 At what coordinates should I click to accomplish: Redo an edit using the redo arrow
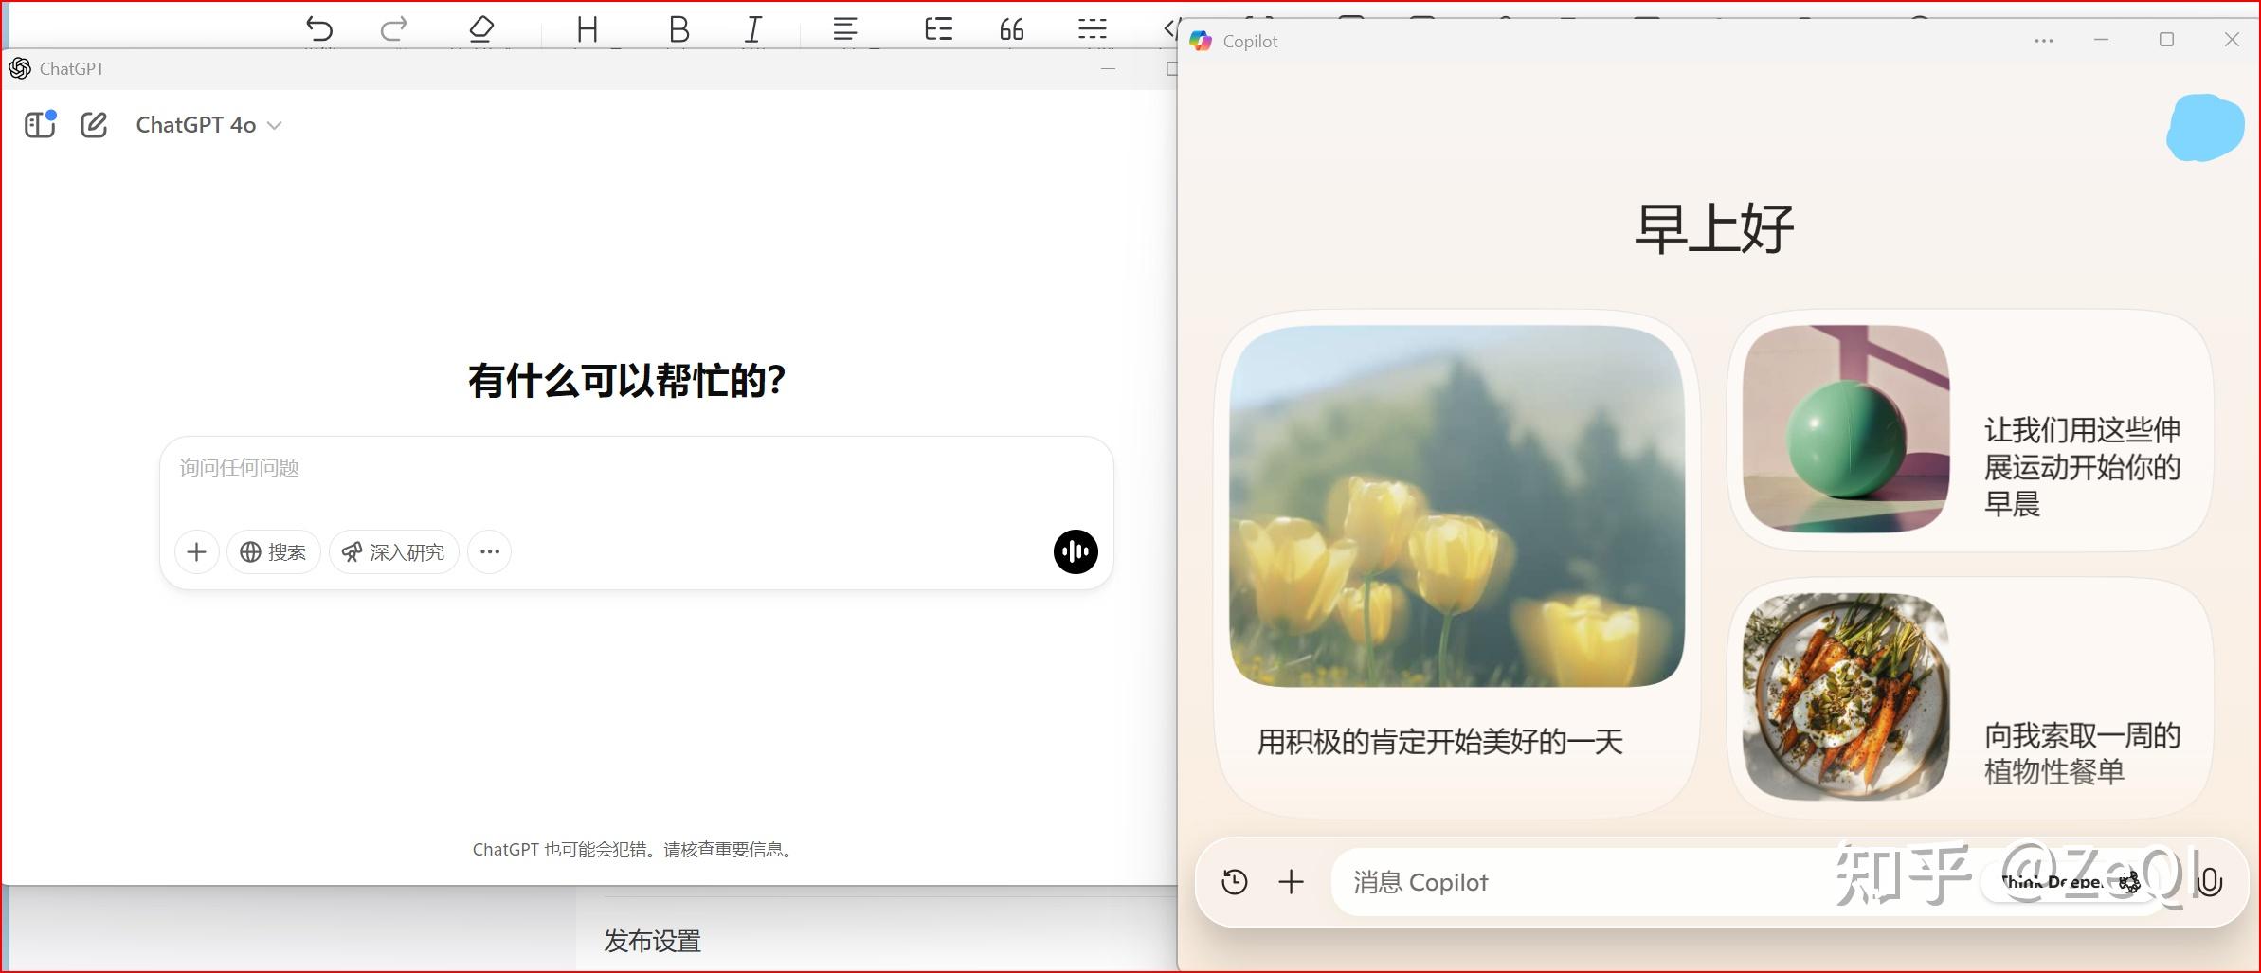[394, 28]
